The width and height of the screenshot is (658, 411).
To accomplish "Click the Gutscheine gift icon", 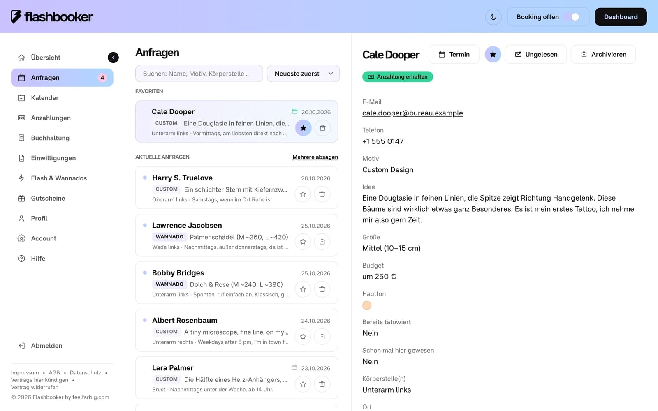I will (21, 198).
